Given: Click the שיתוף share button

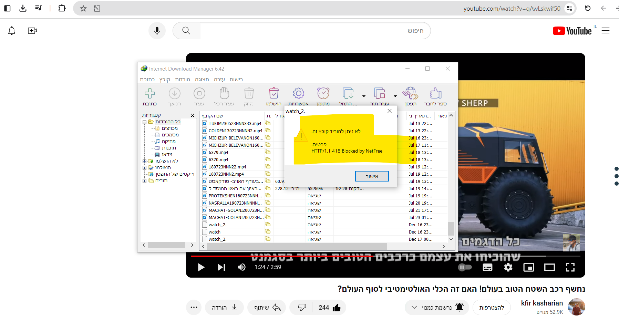Looking at the screenshot, I should point(267,308).
